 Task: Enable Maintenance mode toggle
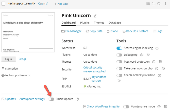(126, 107)
